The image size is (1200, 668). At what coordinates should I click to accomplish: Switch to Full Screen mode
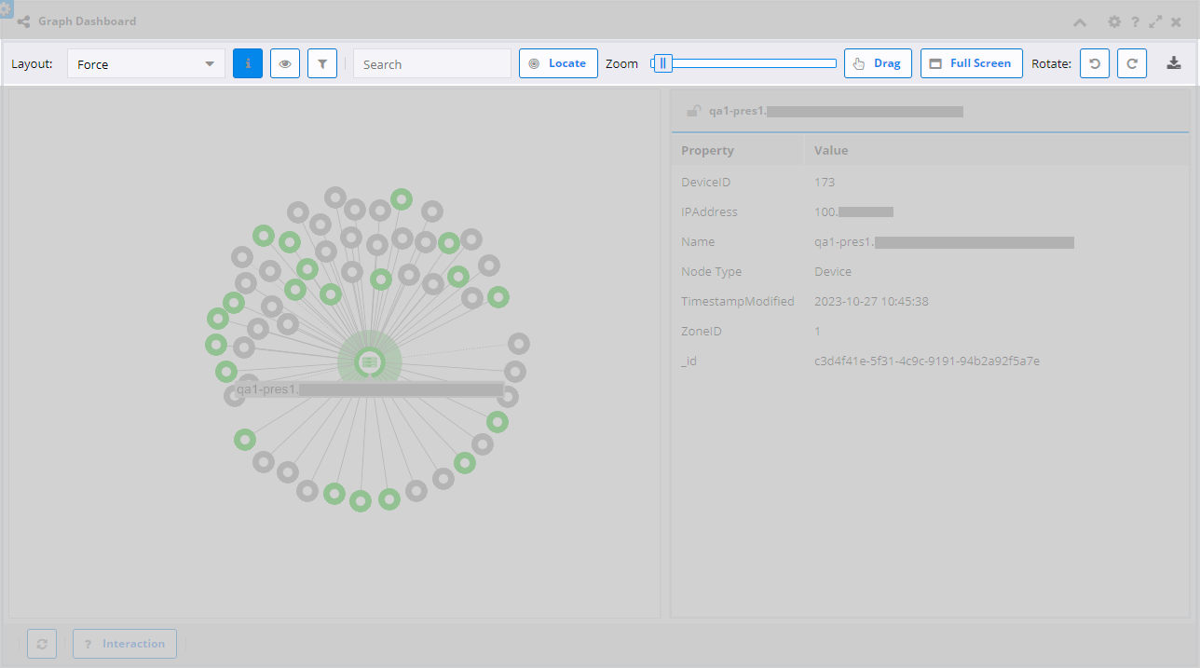coord(971,62)
